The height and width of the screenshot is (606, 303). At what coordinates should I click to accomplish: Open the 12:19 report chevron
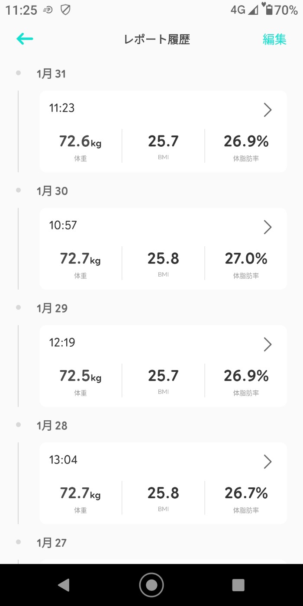(268, 344)
